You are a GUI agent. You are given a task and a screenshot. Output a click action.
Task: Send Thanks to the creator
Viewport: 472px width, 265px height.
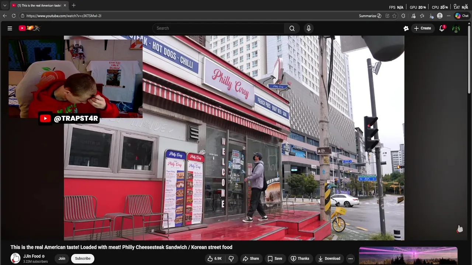coord(300,258)
